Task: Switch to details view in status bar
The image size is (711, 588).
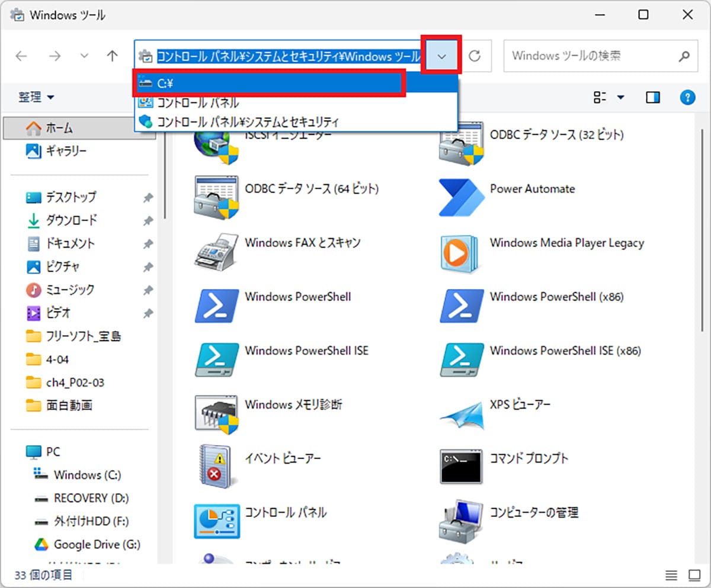Action: 671,575
